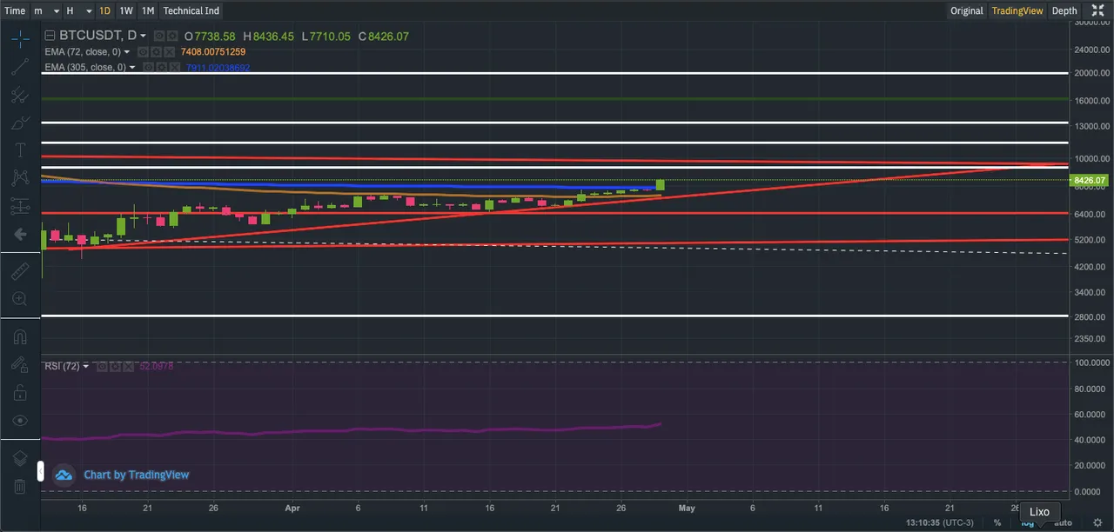Switch to Depth chart view
Viewport: 1114px width, 532px height.
pos(1064,10)
